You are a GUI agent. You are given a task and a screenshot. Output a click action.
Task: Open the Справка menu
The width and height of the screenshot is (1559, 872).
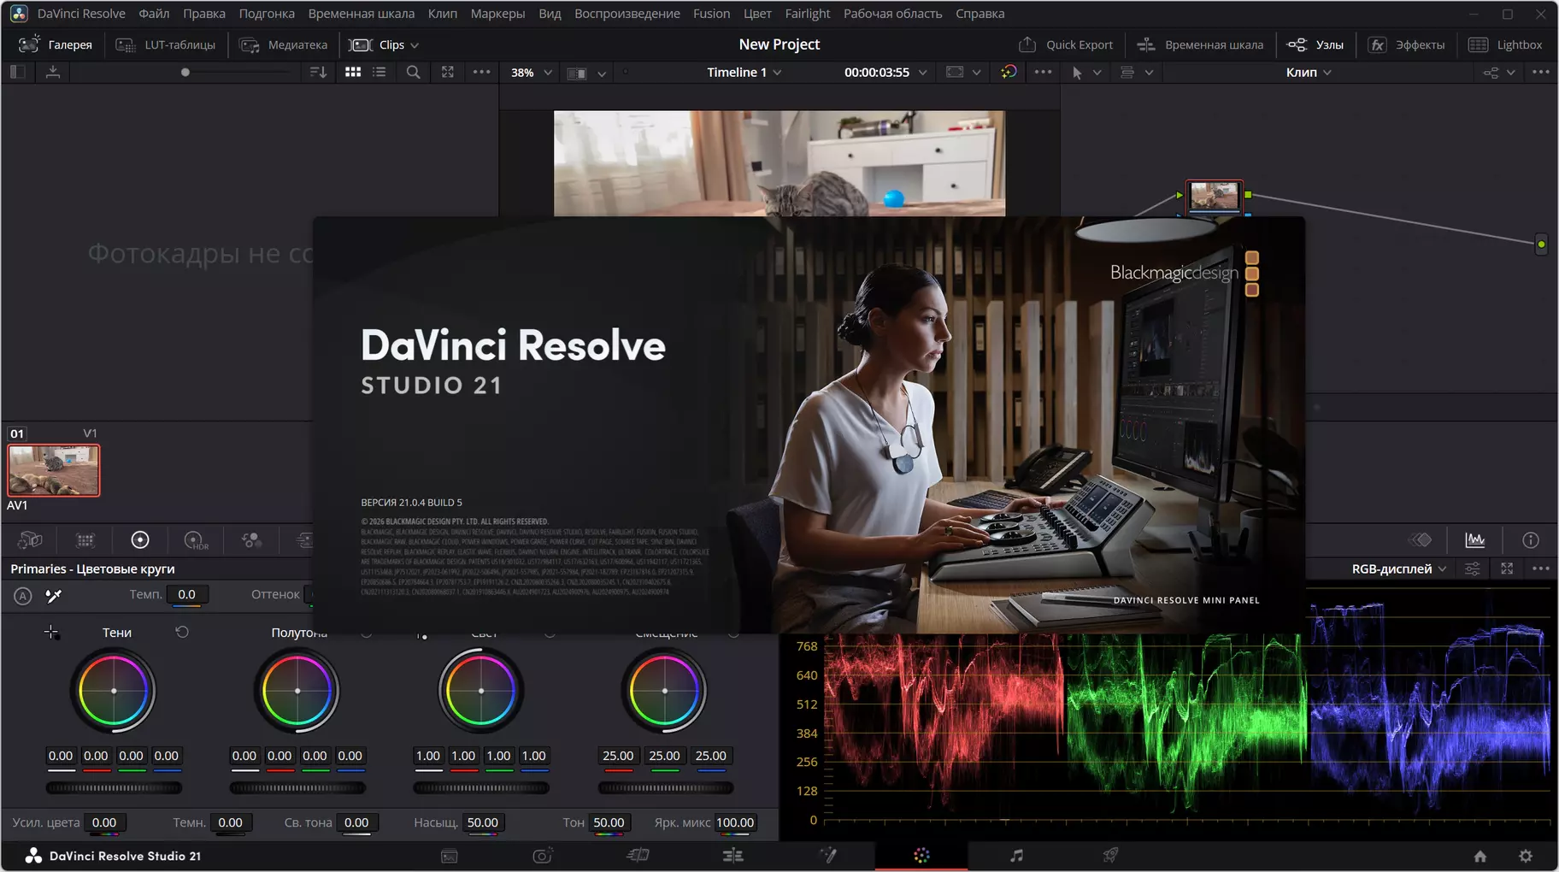click(980, 14)
